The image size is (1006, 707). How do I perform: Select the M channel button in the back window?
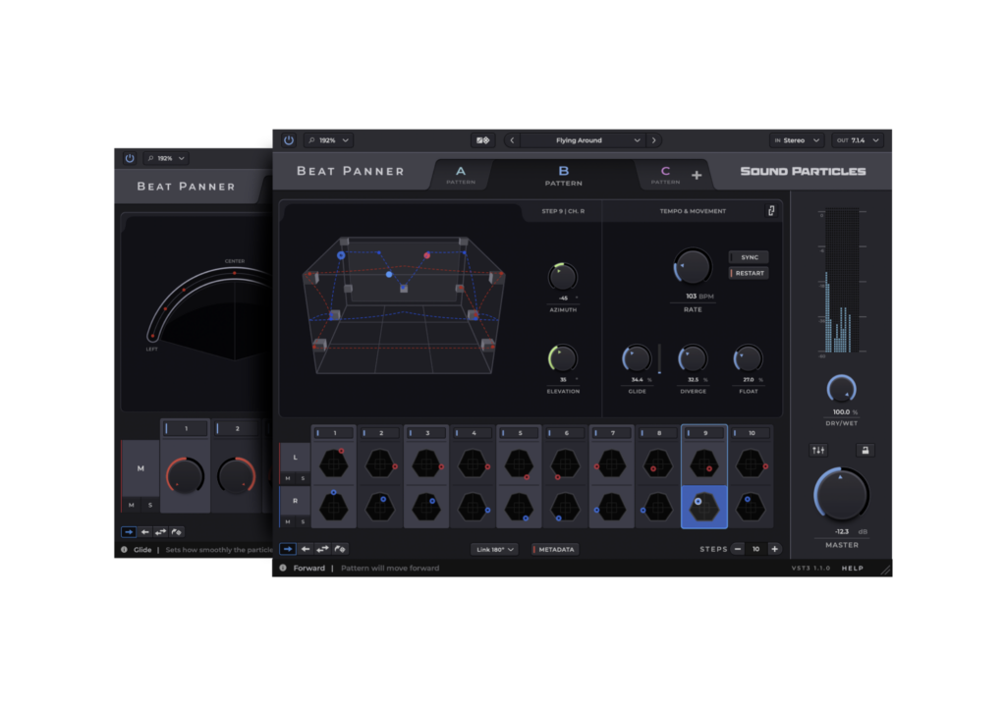click(x=140, y=468)
